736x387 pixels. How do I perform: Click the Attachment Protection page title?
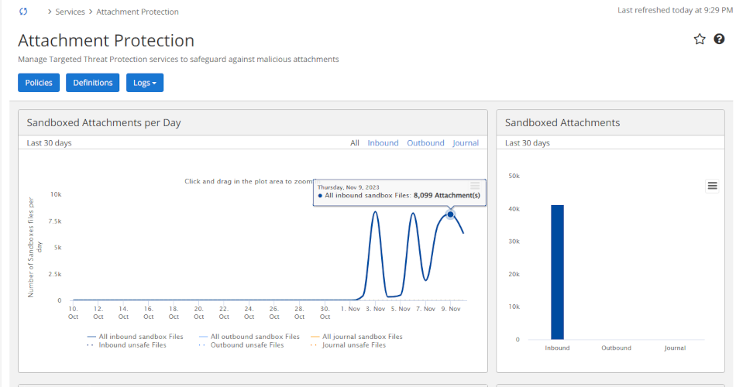coord(106,40)
